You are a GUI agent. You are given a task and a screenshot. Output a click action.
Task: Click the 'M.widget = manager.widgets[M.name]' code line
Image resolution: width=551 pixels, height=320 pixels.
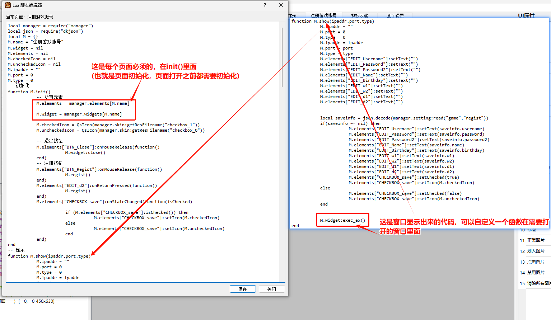[79, 114]
